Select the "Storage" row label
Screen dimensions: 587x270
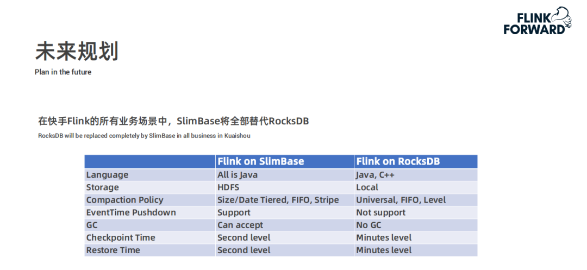coord(102,187)
